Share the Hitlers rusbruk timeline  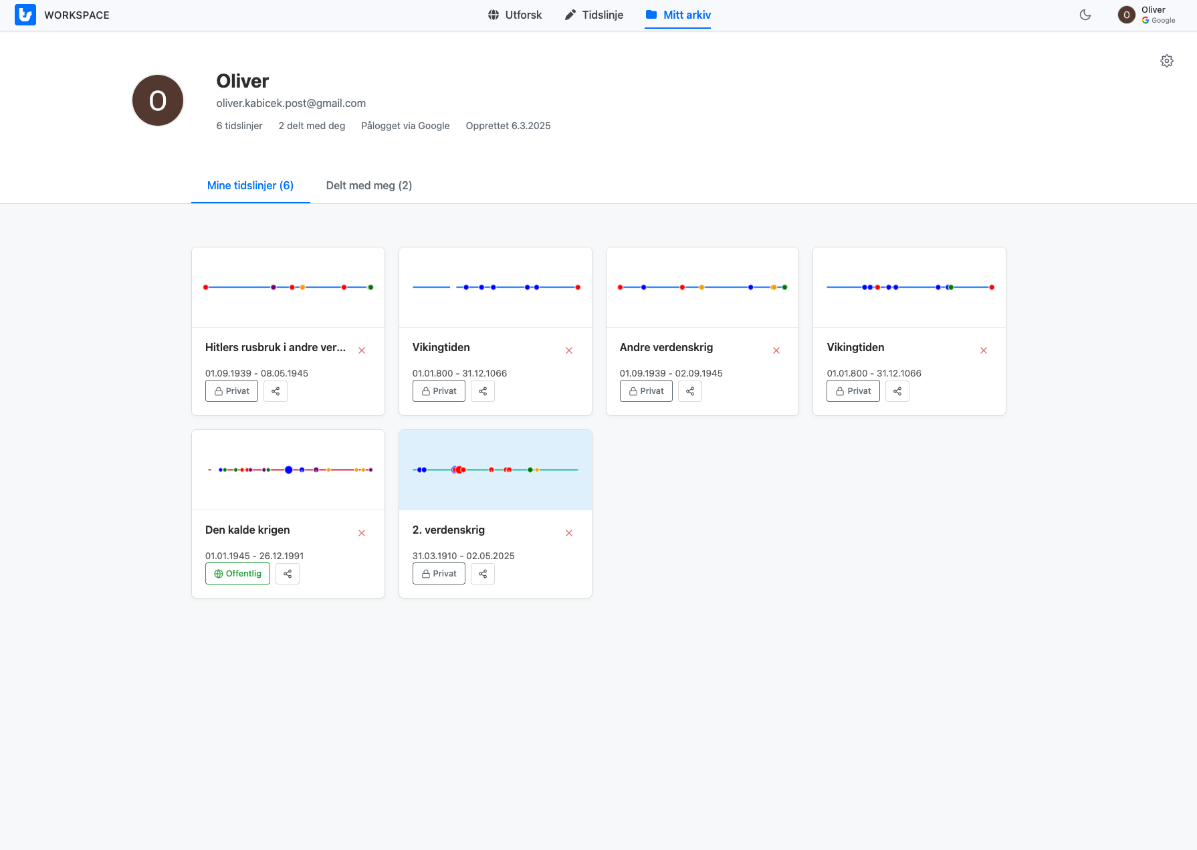[x=276, y=391]
